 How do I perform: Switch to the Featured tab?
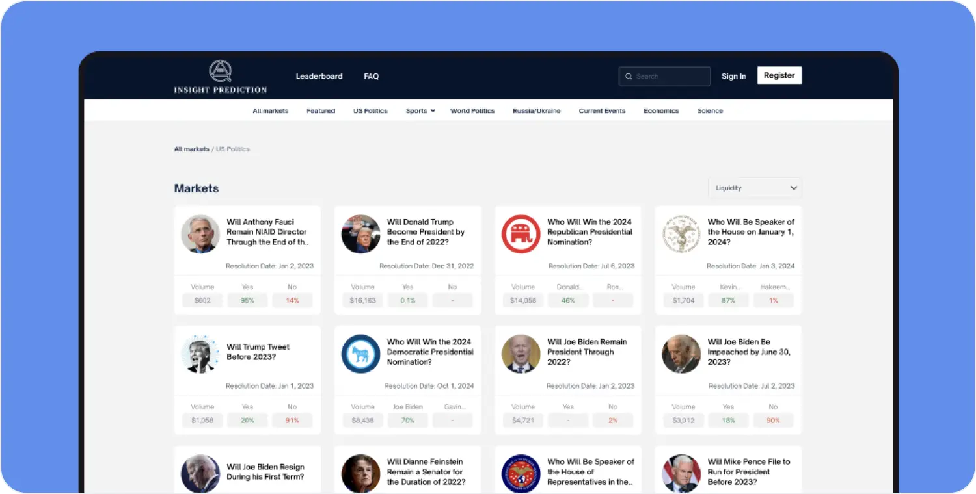pos(321,111)
